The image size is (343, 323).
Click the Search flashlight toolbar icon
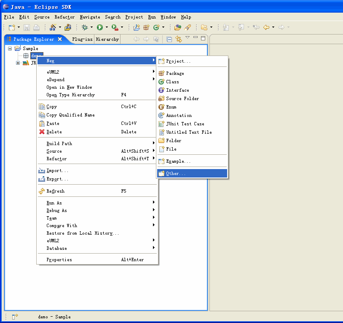tap(188, 27)
